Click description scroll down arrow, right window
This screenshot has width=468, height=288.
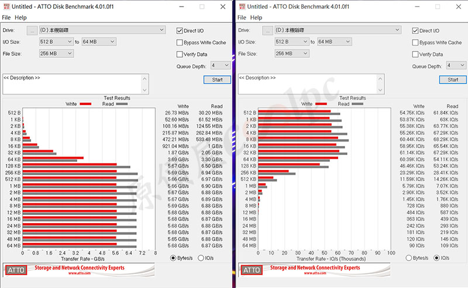pyautogui.click(x=380, y=90)
